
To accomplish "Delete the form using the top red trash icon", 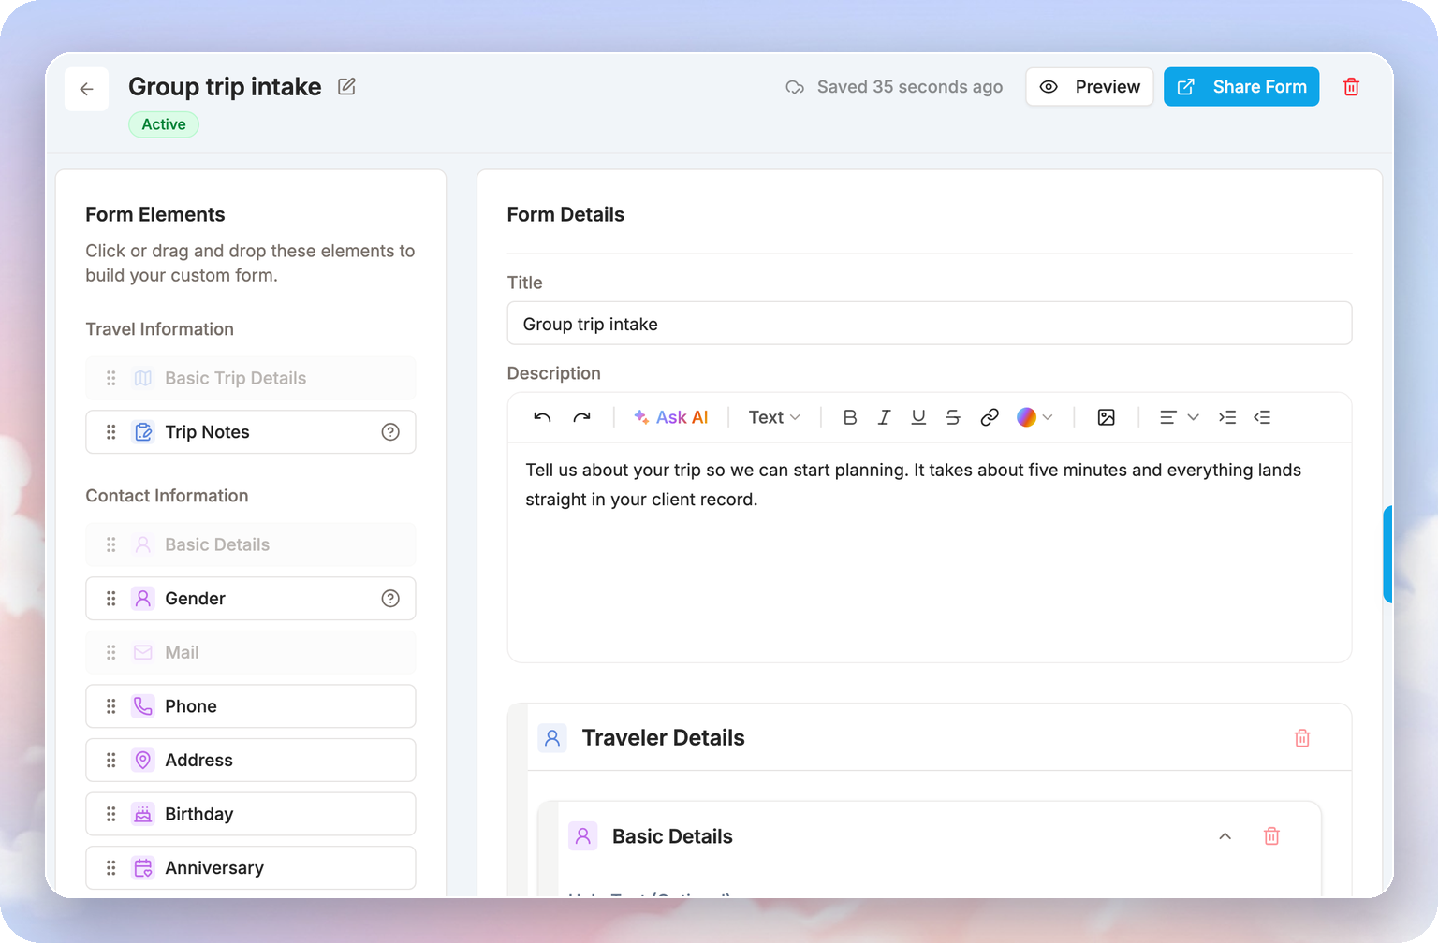I will [1351, 87].
